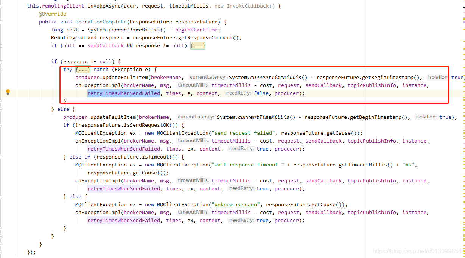Click the highlighted retryTimesWhenSendFailed variable
The width and height of the screenshot is (465, 258).
coord(123,93)
